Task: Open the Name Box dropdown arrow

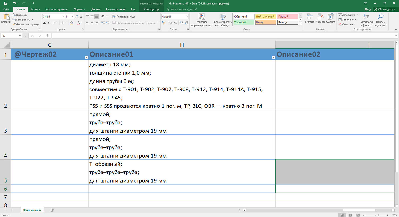Action: pyautogui.click(x=20, y=36)
